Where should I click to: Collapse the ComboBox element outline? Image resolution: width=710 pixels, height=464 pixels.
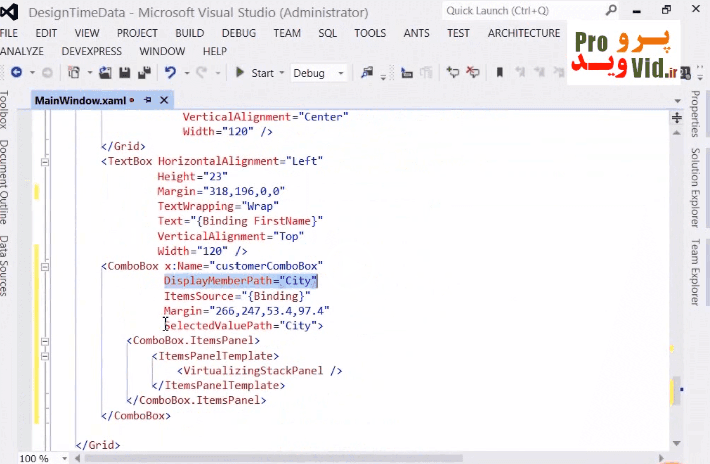tap(45, 267)
